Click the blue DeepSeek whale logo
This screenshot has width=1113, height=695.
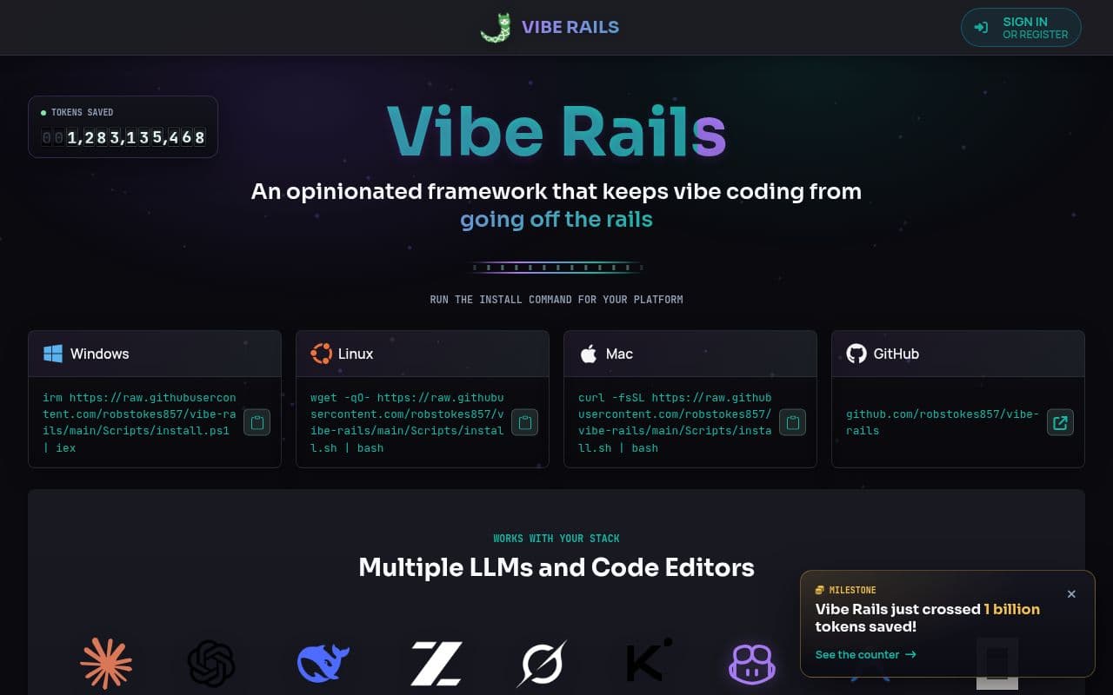pos(323,664)
